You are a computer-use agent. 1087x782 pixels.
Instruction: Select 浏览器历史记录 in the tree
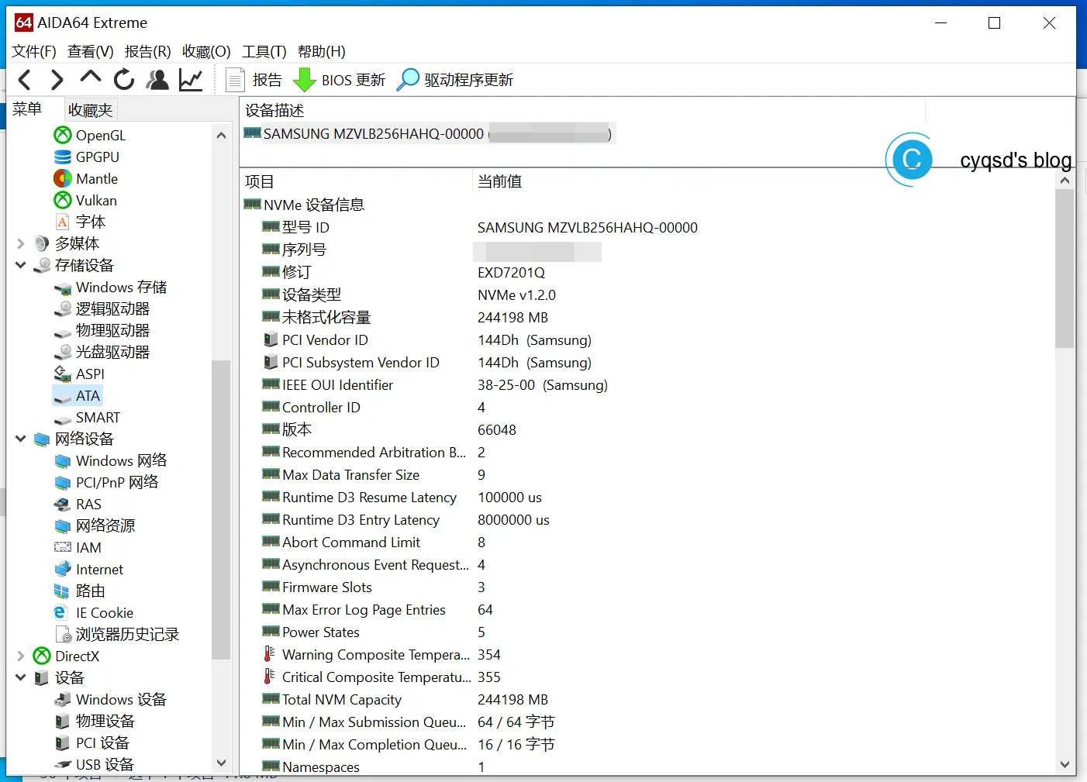(x=117, y=634)
